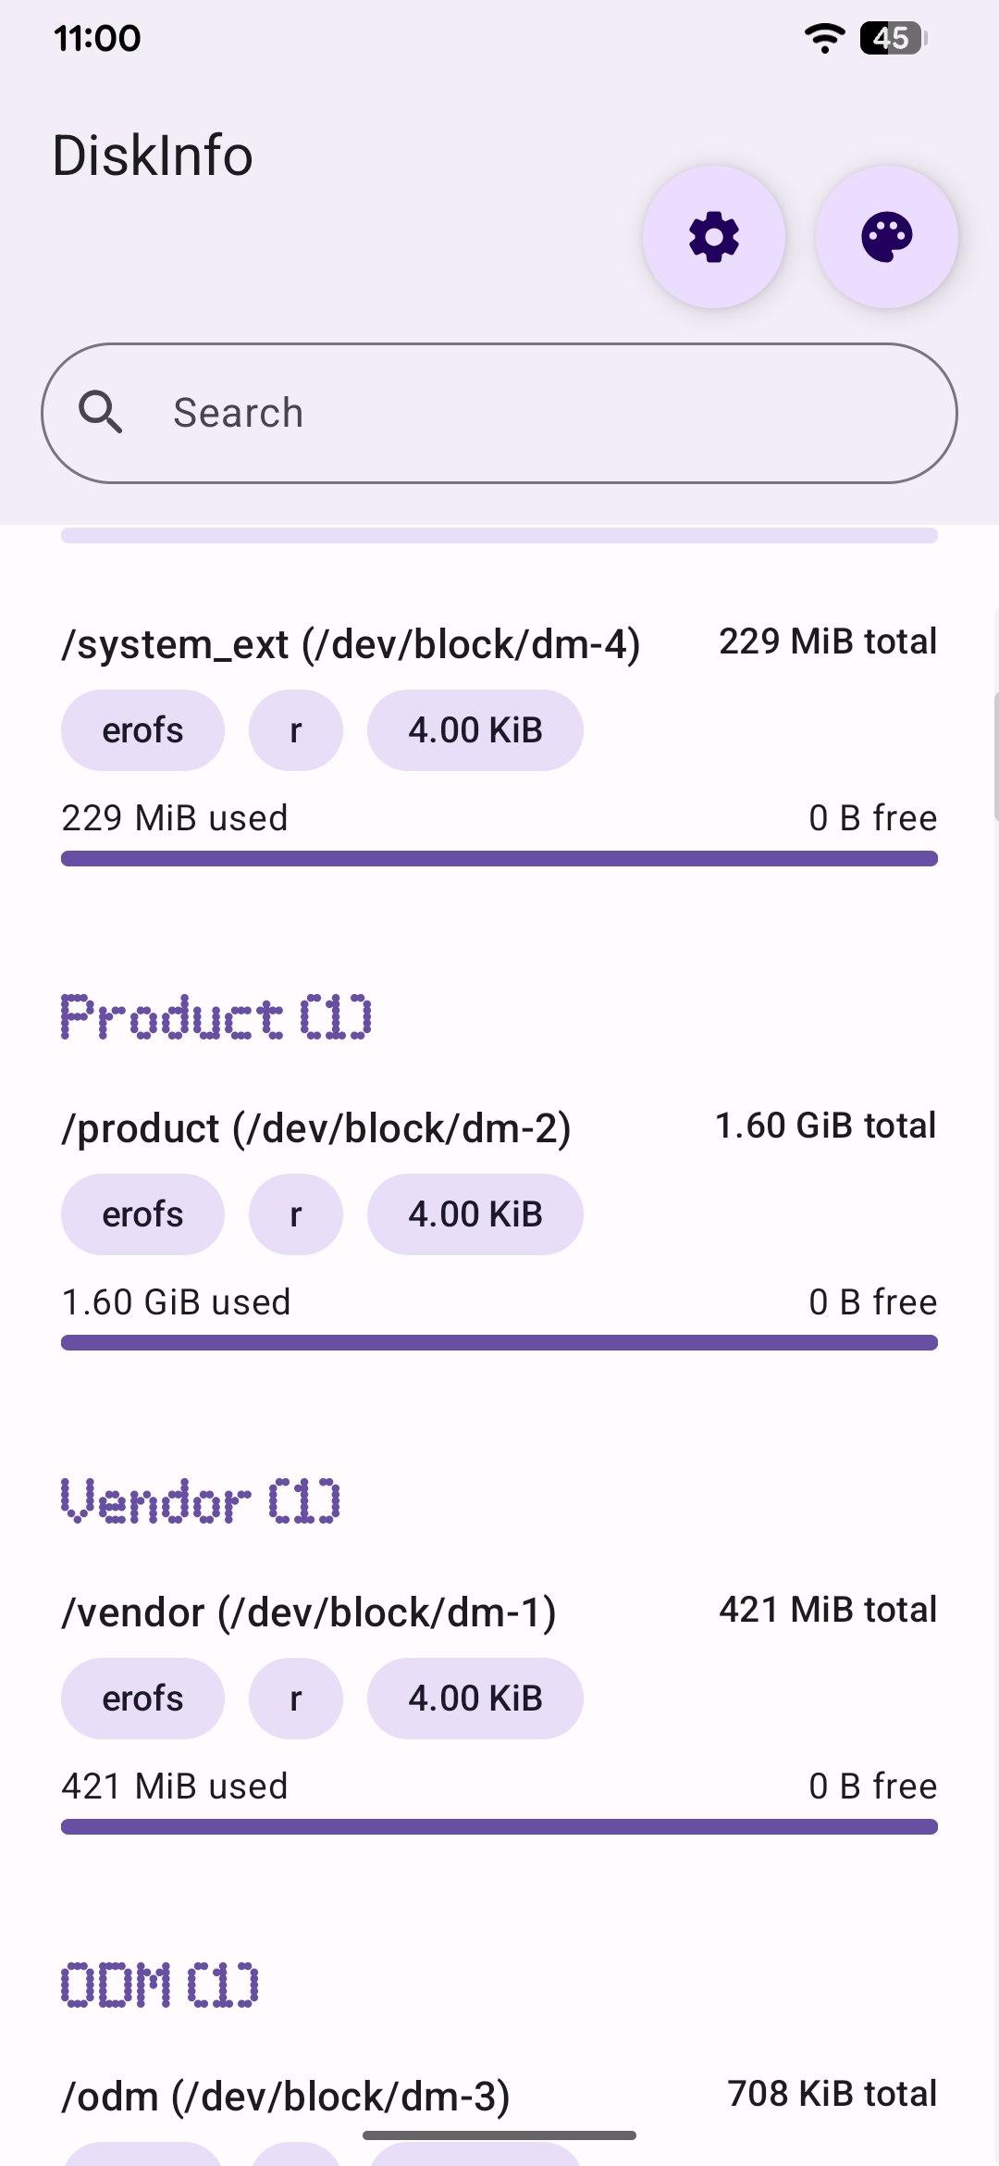Tap the bottom home gesture bar

coord(499,2135)
